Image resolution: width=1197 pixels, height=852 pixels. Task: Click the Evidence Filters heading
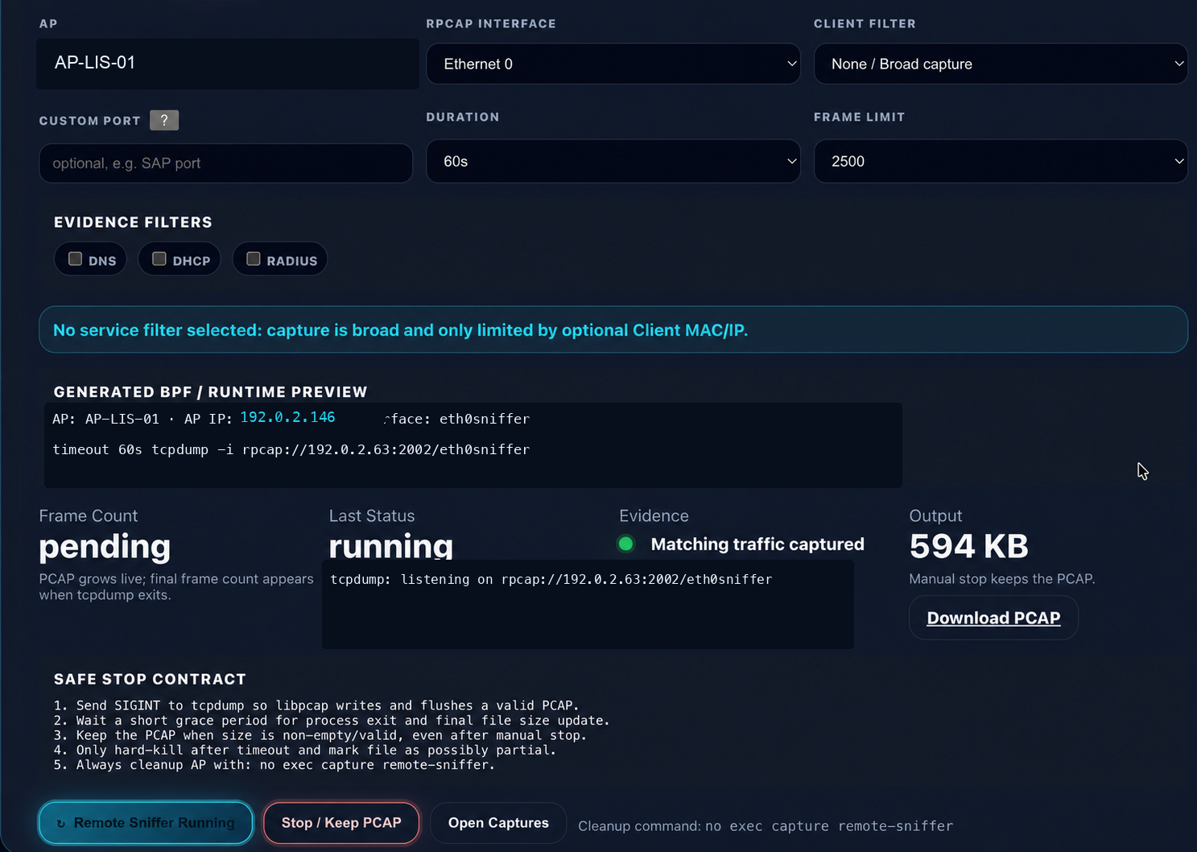[x=133, y=222]
